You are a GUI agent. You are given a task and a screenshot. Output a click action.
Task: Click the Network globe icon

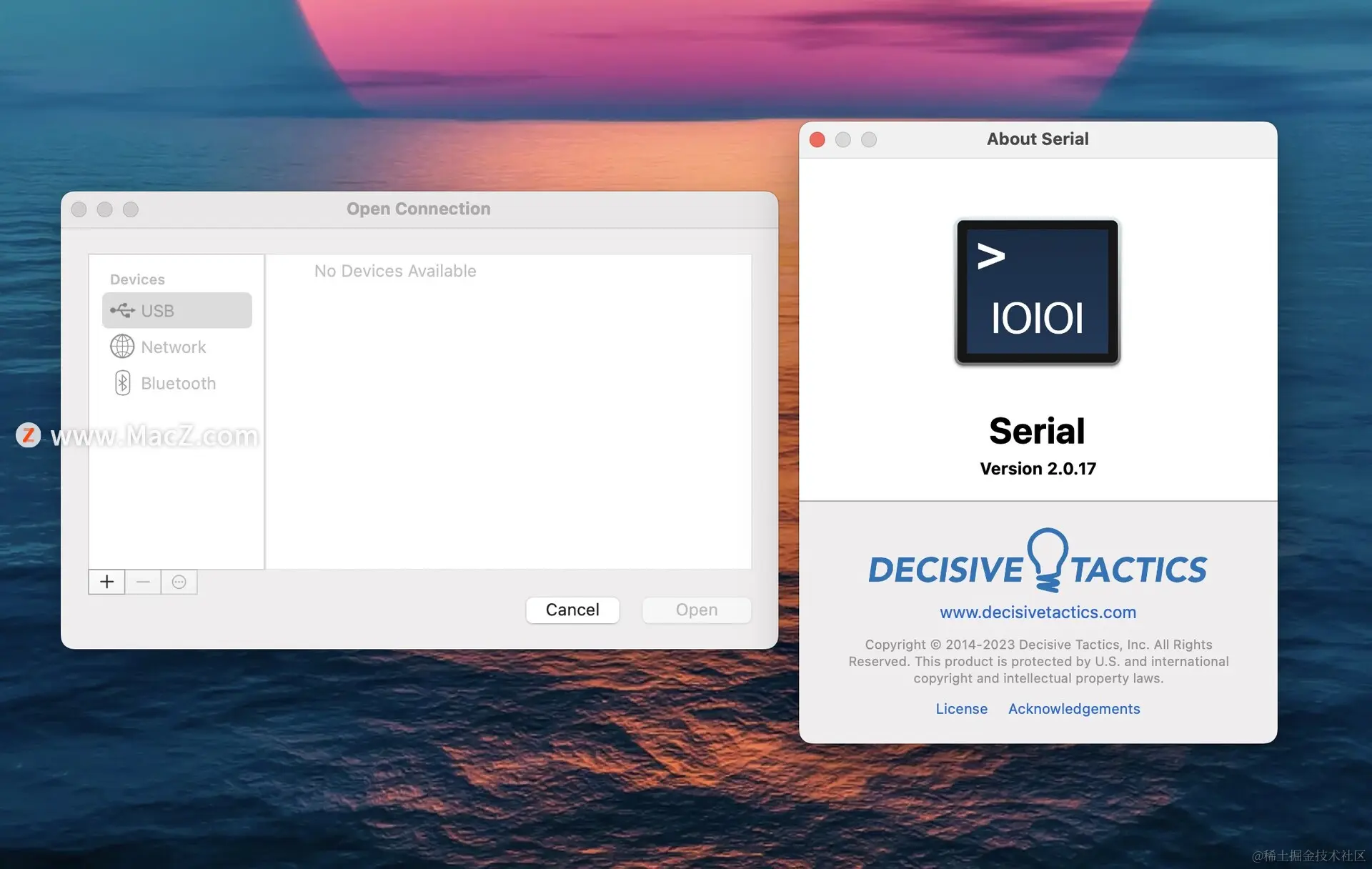[122, 347]
